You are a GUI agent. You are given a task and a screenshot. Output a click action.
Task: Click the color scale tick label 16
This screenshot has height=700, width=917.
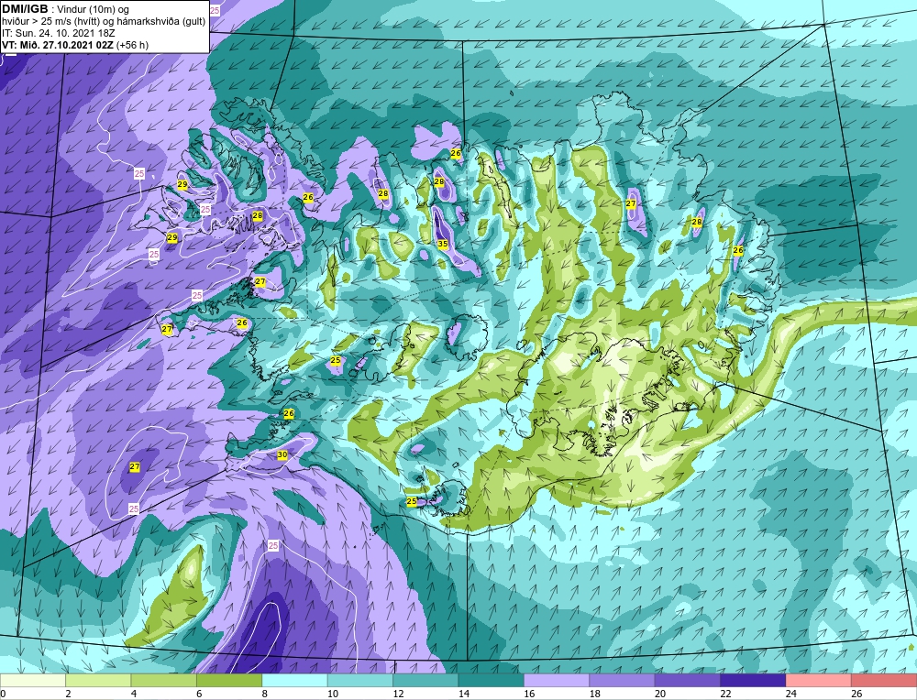pyautogui.click(x=529, y=694)
